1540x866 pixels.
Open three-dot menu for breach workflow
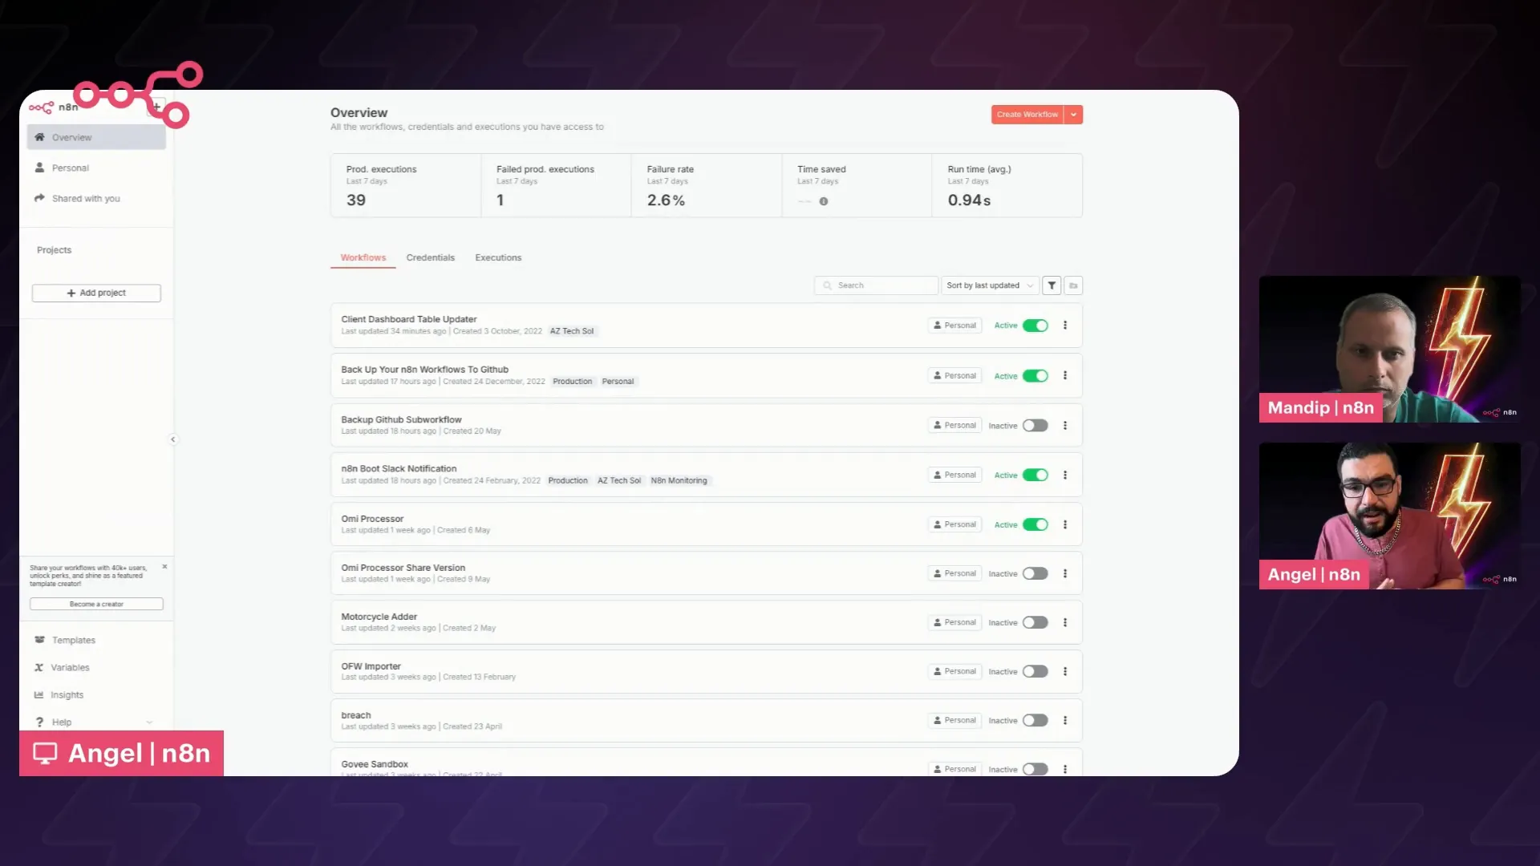[x=1065, y=721]
